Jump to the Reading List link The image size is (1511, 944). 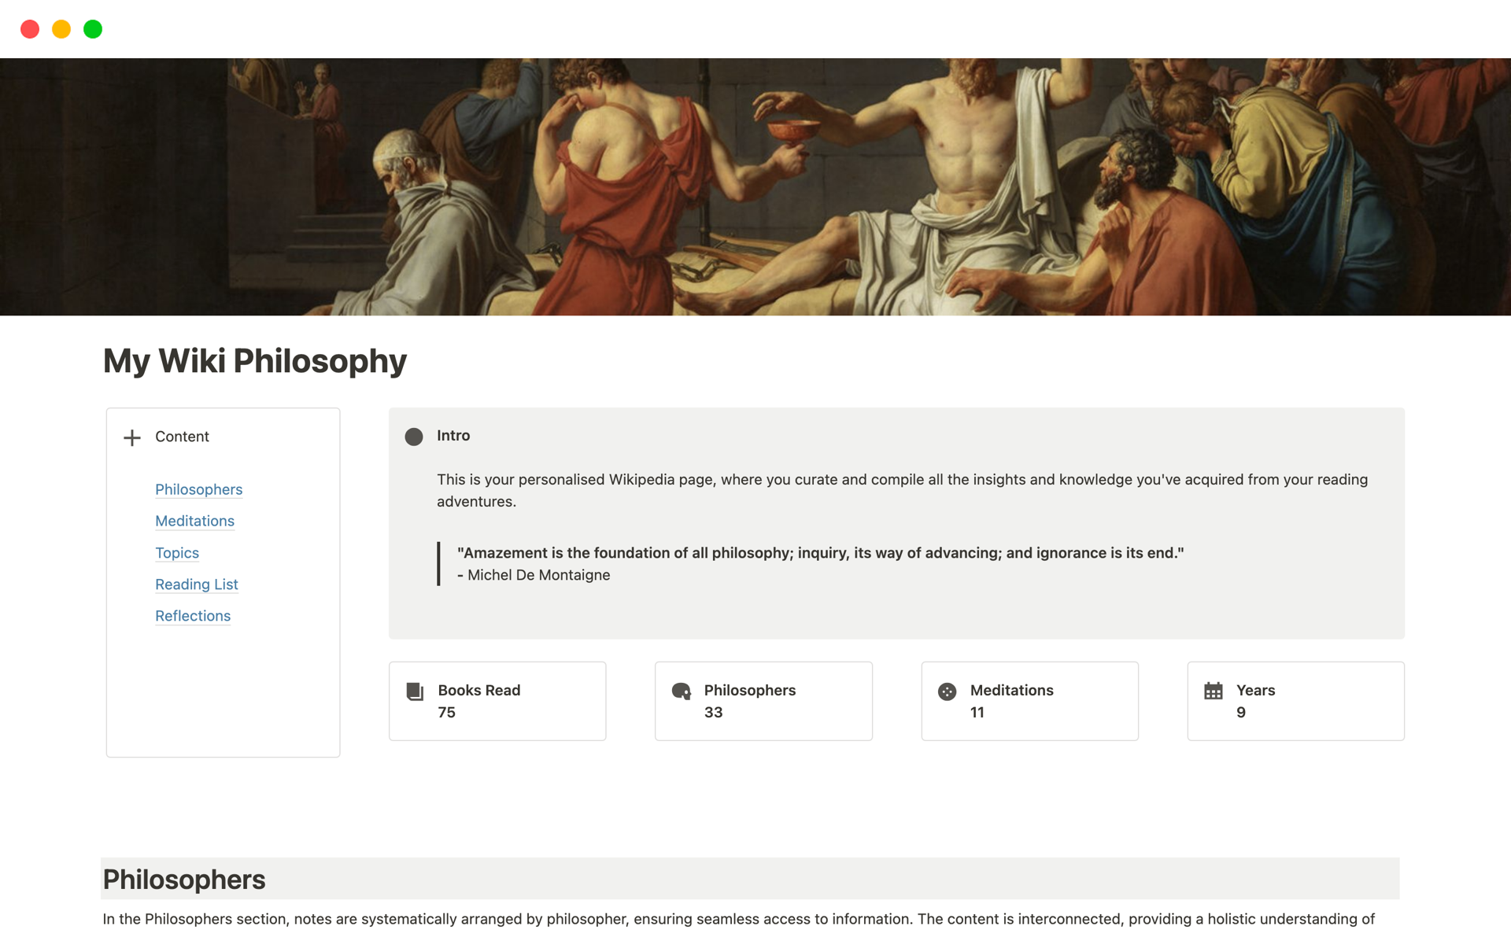(196, 584)
